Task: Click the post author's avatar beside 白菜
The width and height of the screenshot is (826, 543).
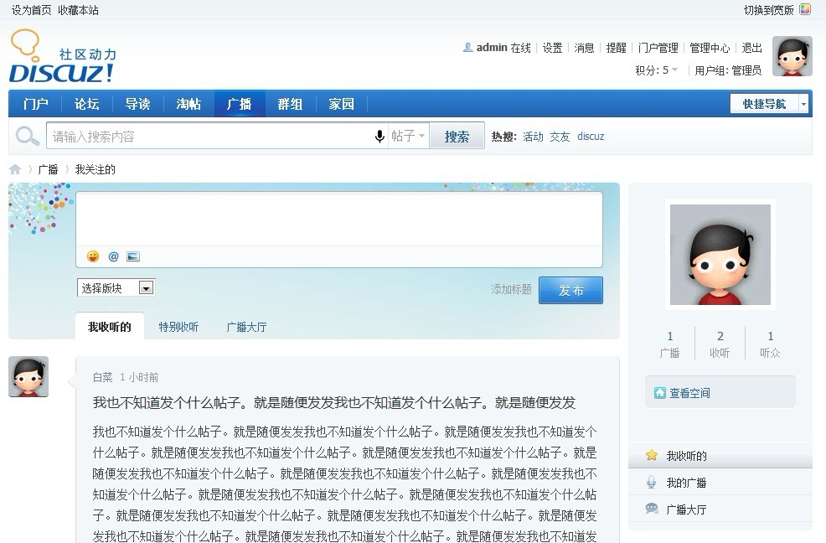Action: [28, 376]
